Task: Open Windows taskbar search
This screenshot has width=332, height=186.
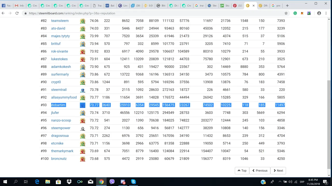Action: pos(16,182)
